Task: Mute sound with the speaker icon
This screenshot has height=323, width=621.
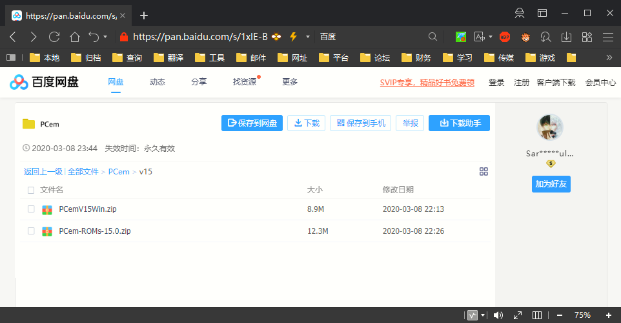Action: pos(498,315)
